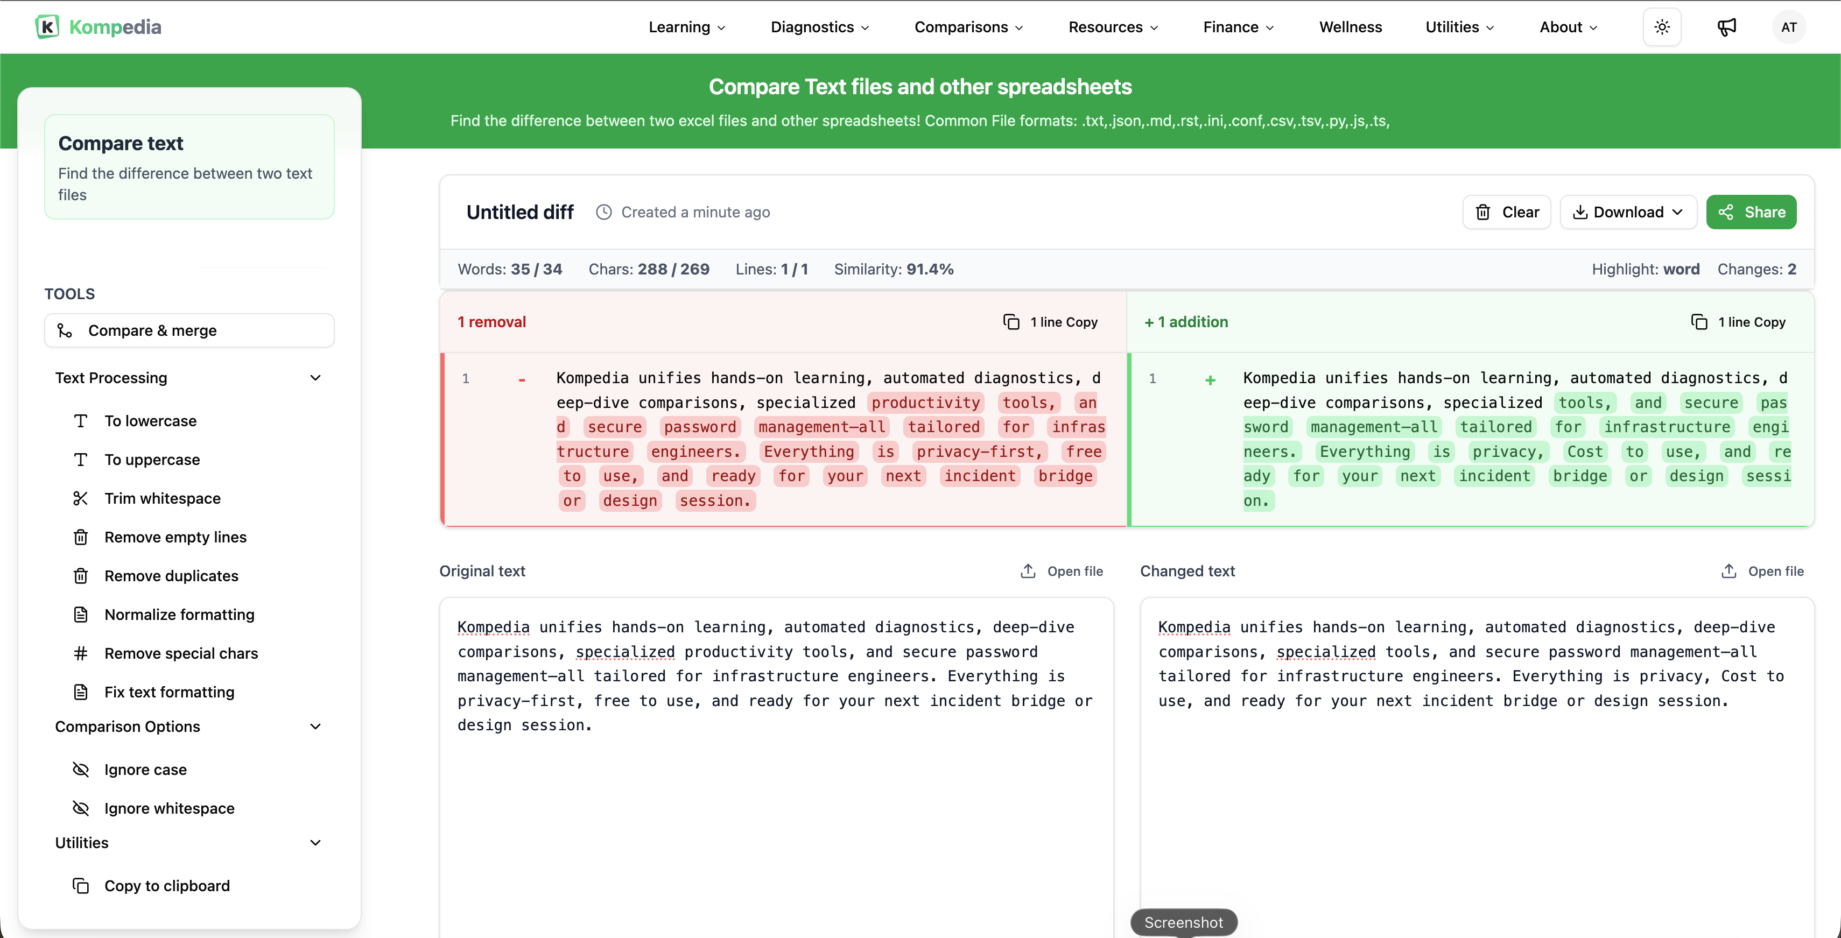Click the scissors Trim whitespace tool
This screenshot has width=1841, height=938.
tap(161, 498)
